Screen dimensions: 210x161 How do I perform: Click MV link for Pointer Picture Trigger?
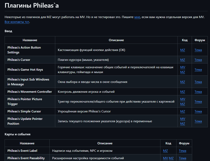coord(183,99)
